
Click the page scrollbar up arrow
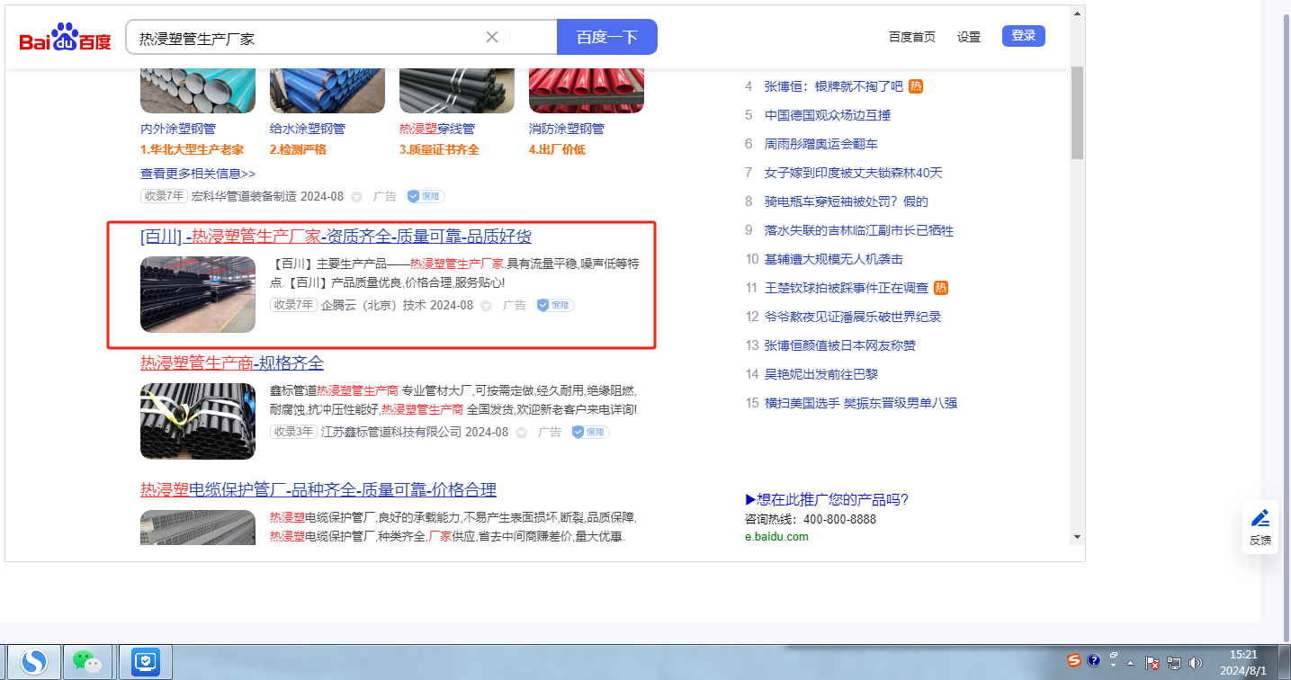click(1077, 13)
